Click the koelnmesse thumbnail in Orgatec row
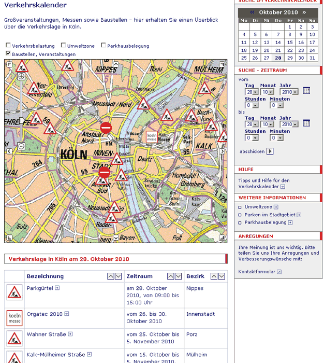The image size is (324, 363). coord(14,318)
